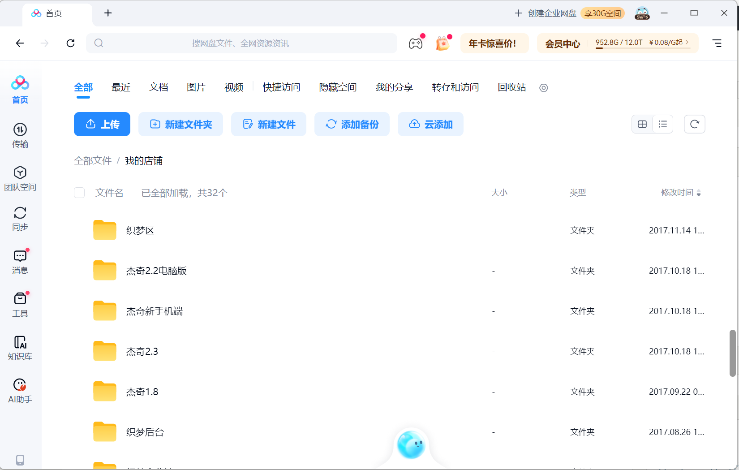Click the 上传 upload button
Viewport: 739px width, 470px height.
(102, 124)
